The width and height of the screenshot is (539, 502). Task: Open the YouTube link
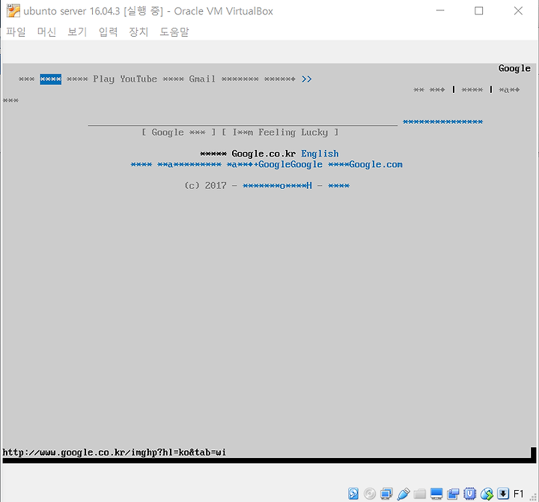138,79
